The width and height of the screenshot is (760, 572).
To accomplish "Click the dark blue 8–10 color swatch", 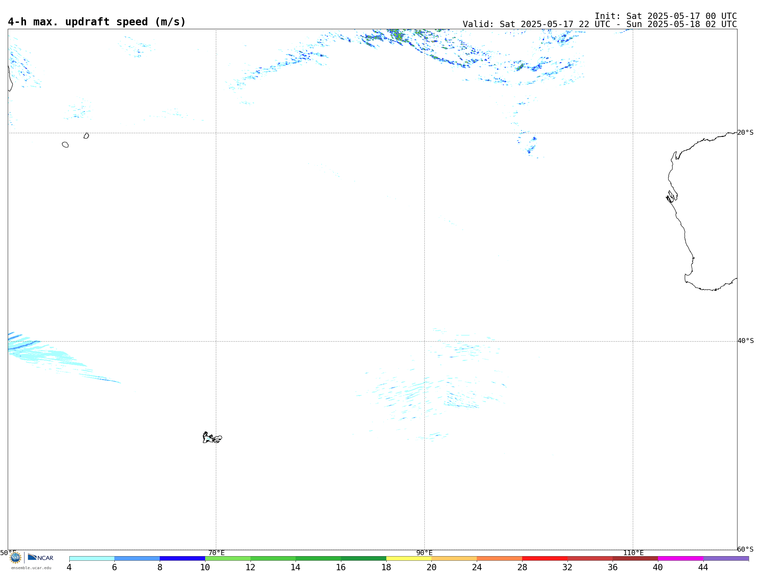I will pyautogui.click(x=182, y=558).
